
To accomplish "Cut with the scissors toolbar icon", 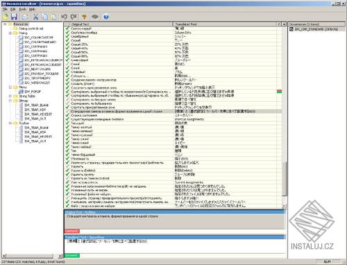I will (35, 17).
